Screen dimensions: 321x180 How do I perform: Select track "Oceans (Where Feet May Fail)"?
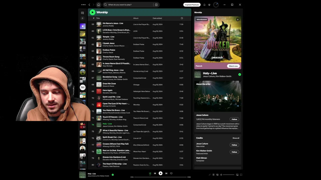tap(115, 144)
